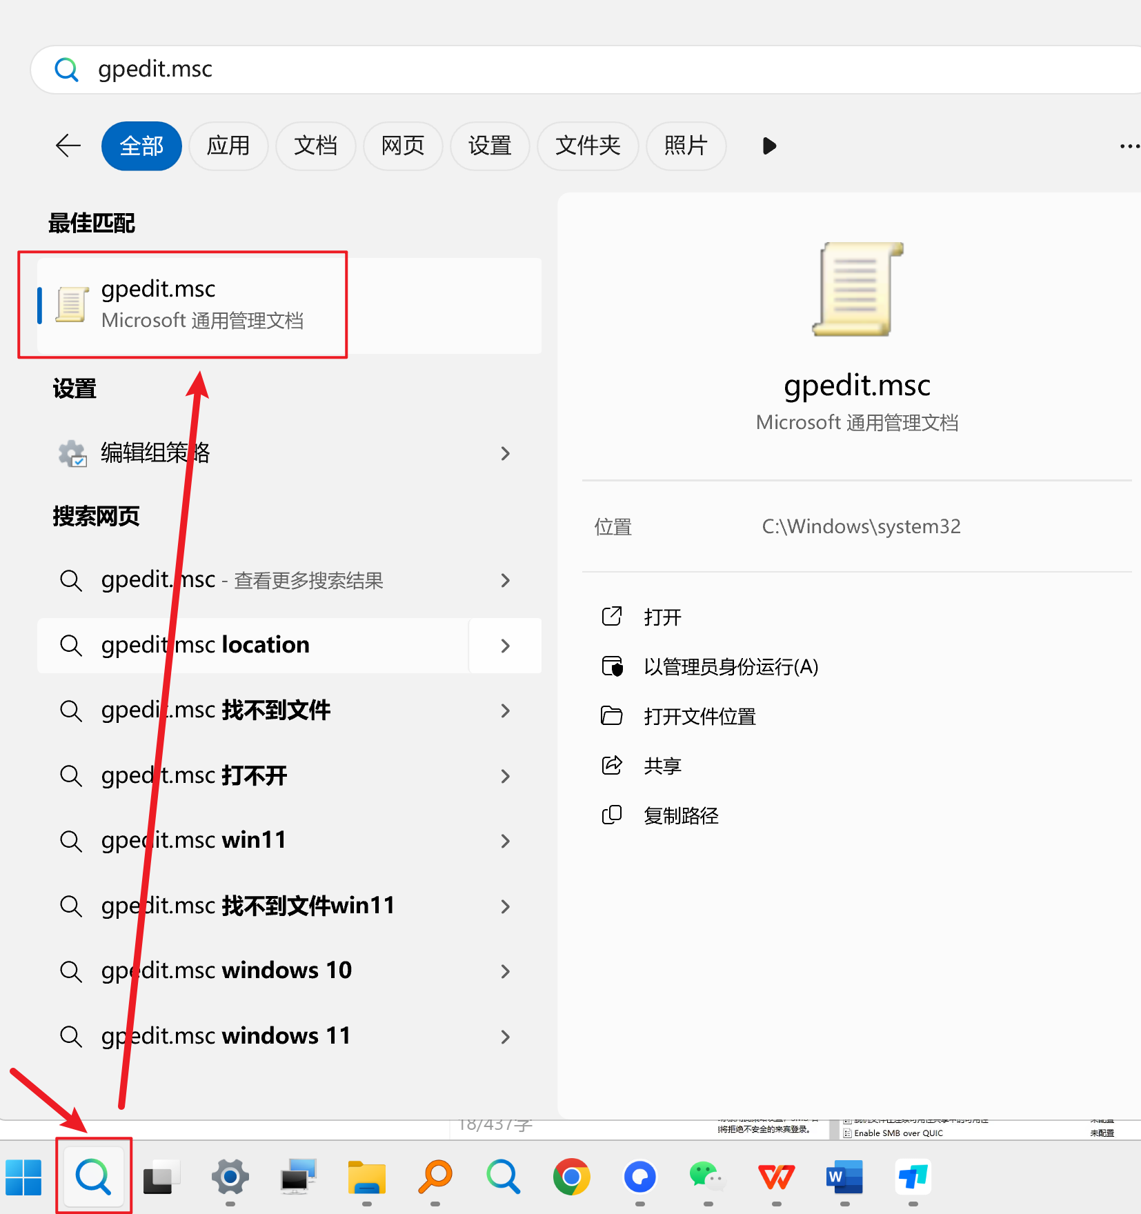Image resolution: width=1141 pixels, height=1214 pixels.
Task: Click the back arrow in search panel
Action: 68,146
